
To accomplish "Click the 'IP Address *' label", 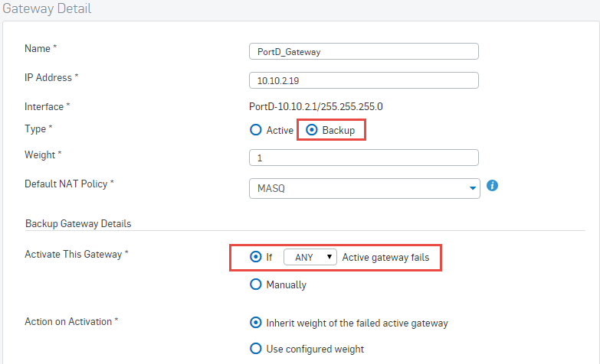I will point(51,78).
